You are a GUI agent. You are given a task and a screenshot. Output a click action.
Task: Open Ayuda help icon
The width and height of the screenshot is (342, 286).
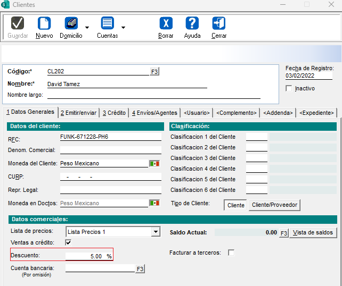click(x=192, y=24)
